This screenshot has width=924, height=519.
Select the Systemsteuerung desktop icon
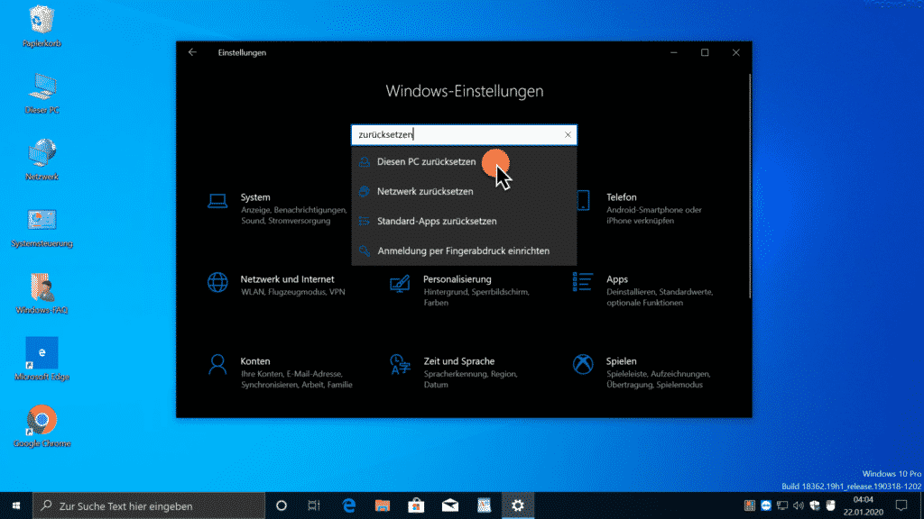coord(42,227)
